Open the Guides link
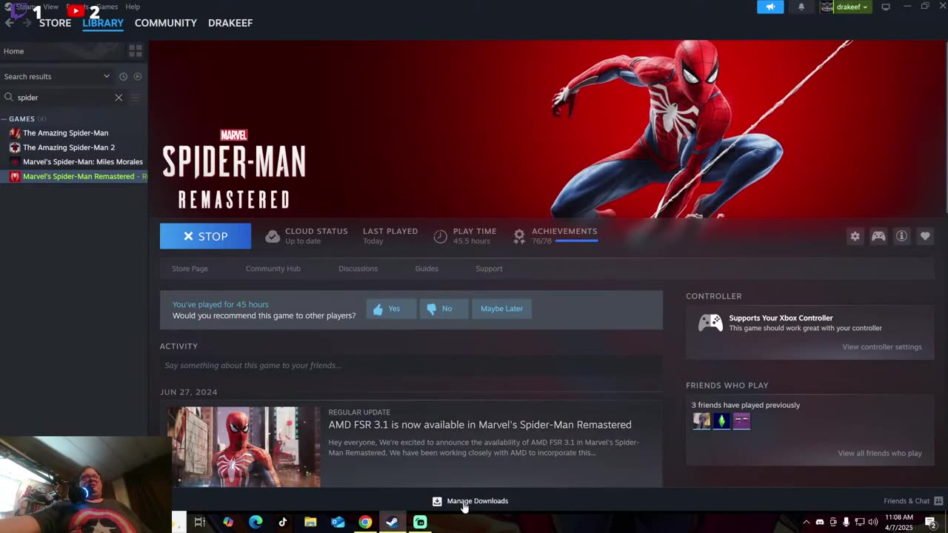This screenshot has width=948, height=533. click(x=427, y=269)
